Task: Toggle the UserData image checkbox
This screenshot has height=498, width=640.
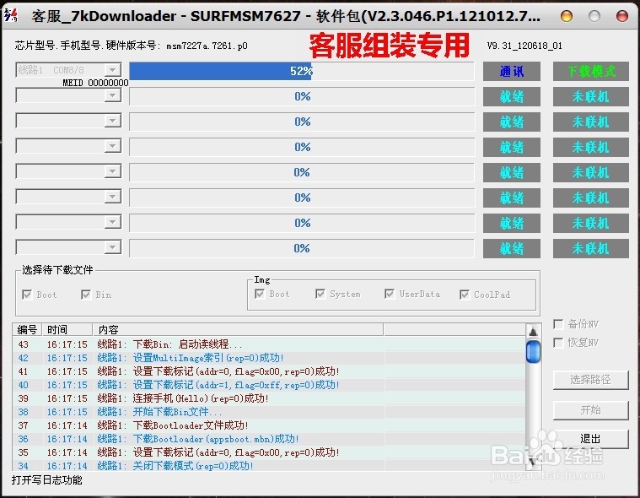Action: [x=390, y=294]
